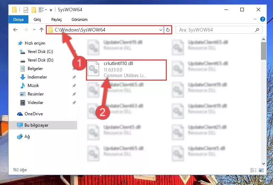Open Help with the blue question icon

pyautogui.click(x=262, y=19)
